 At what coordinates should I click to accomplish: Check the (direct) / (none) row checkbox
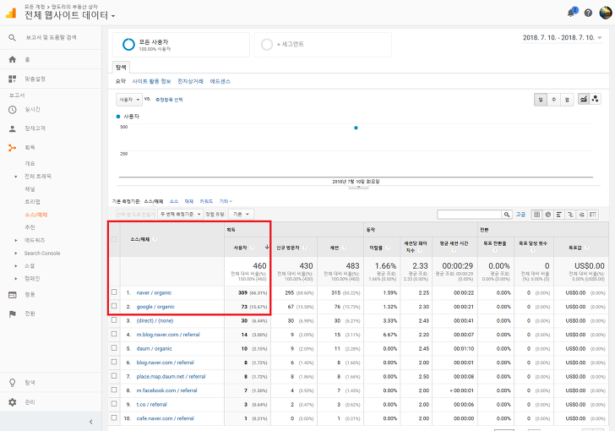point(114,320)
